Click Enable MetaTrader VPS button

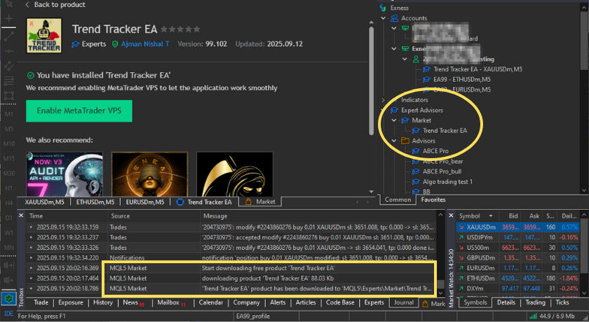coord(79,111)
